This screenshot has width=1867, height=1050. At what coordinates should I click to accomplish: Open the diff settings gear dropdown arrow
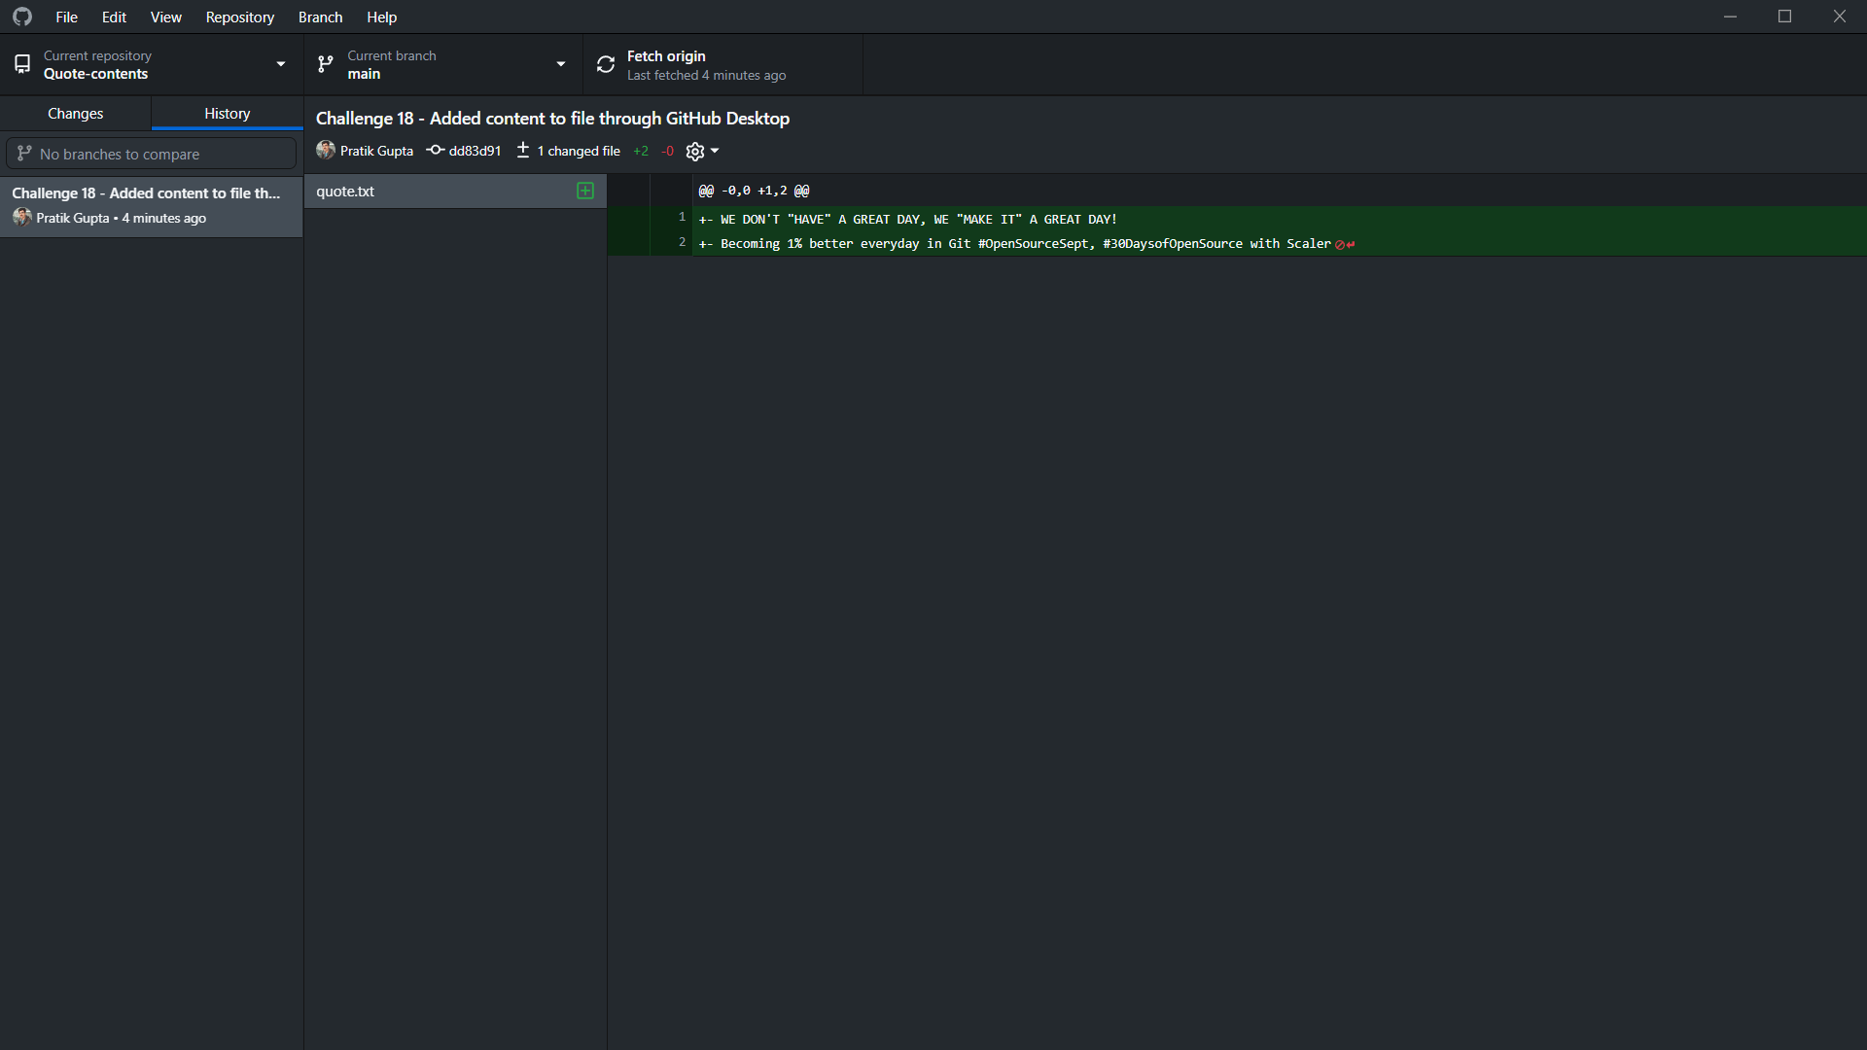[x=714, y=151]
